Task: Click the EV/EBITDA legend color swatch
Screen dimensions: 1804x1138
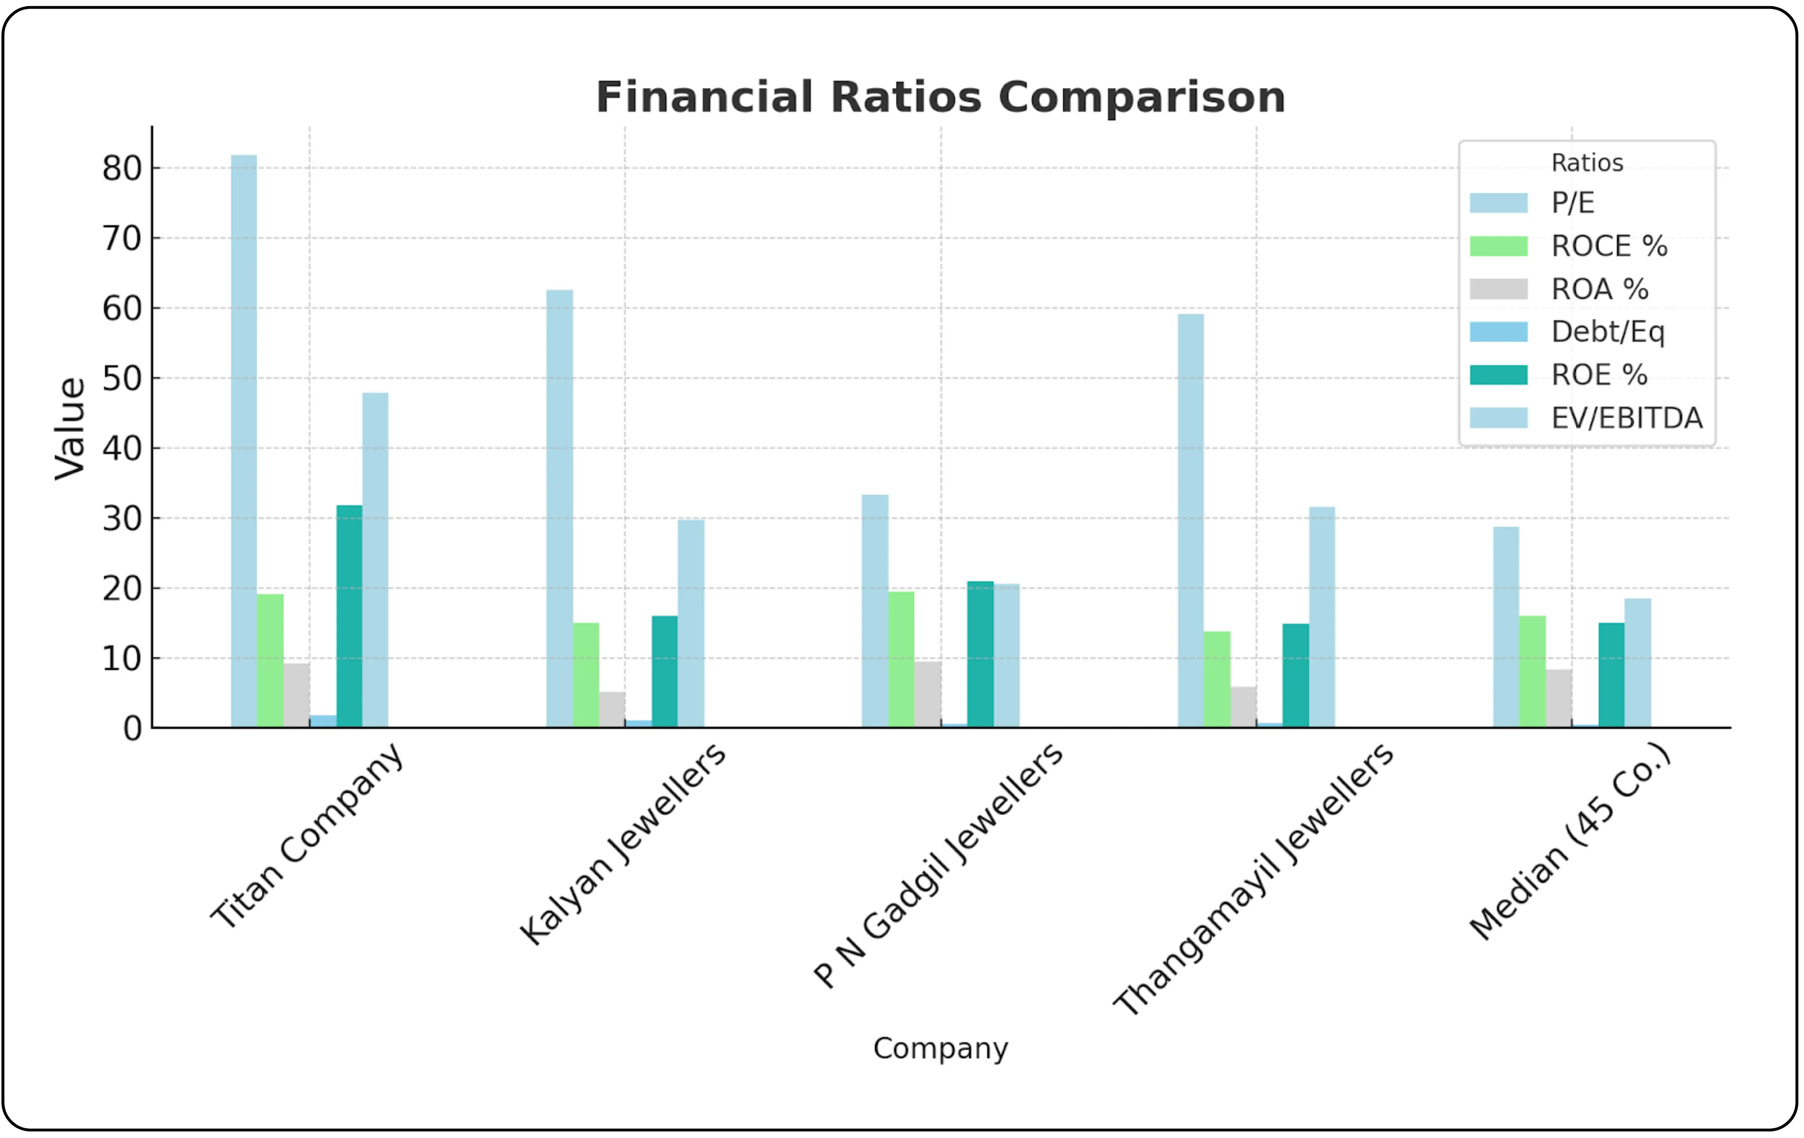Action: point(1498,418)
